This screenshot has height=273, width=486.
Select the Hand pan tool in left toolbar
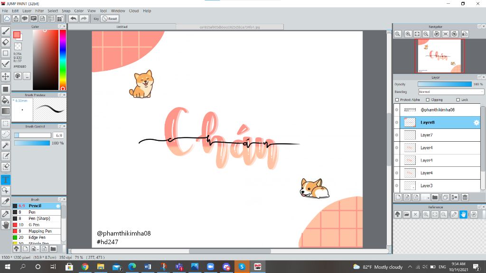(6, 225)
